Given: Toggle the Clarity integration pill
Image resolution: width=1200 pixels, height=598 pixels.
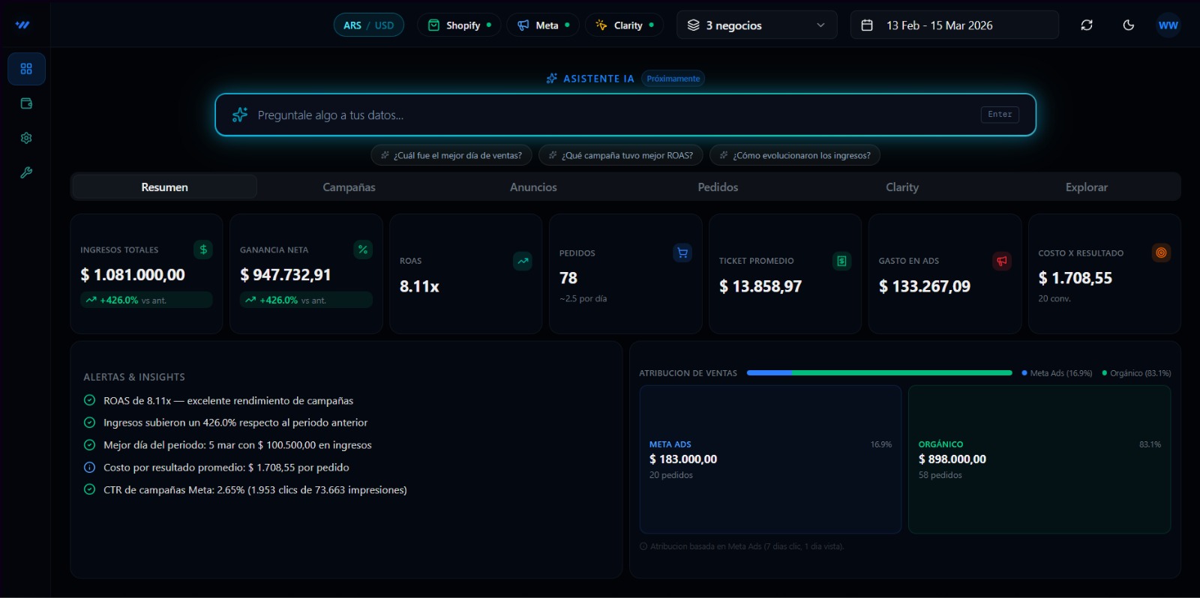Looking at the screenshot, I should coord(624,25).
